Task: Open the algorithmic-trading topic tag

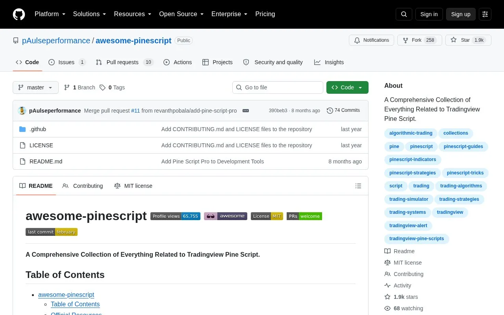Action: (x=411, y=133)
